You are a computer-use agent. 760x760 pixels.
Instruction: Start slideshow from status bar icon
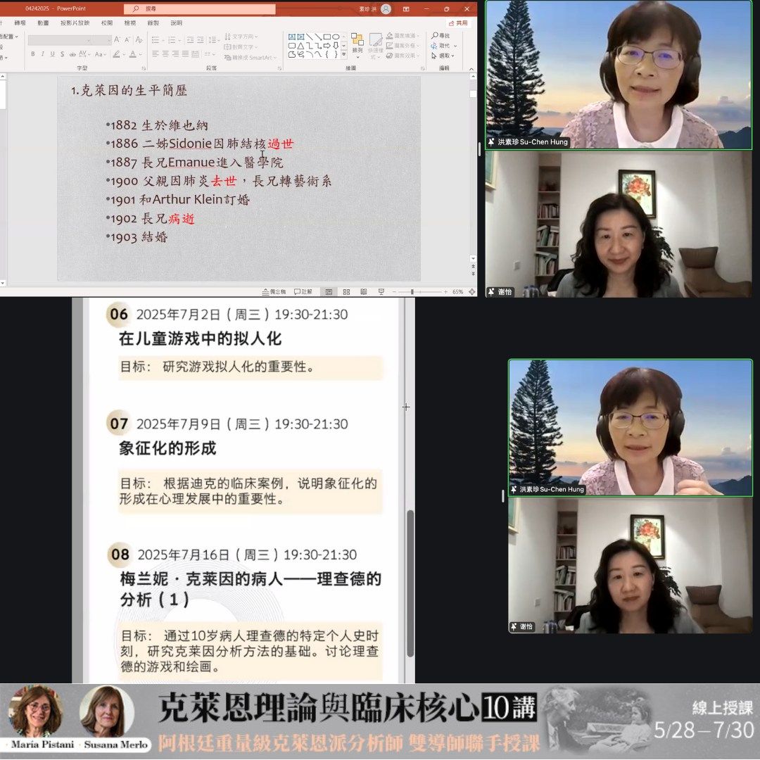click(x=381, y=291)
